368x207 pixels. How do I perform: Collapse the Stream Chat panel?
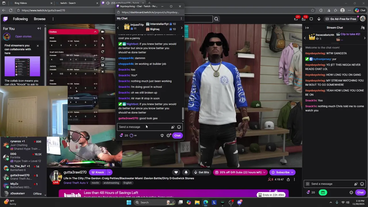point(307,28)
